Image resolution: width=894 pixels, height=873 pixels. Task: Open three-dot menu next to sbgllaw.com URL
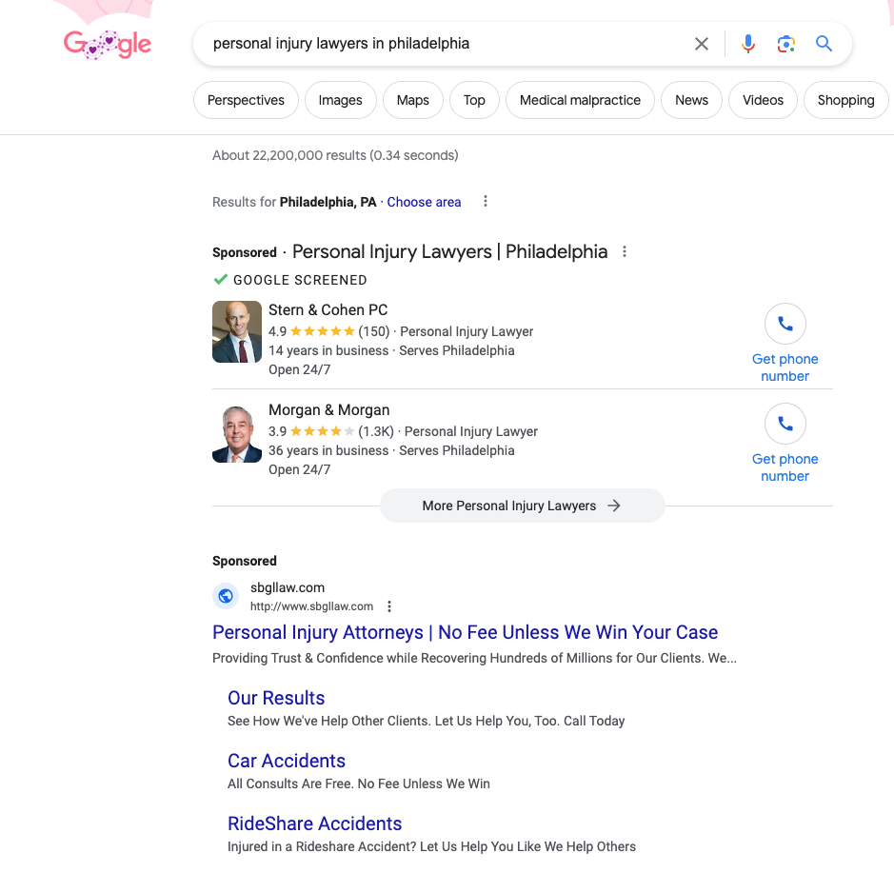(389, 606)
